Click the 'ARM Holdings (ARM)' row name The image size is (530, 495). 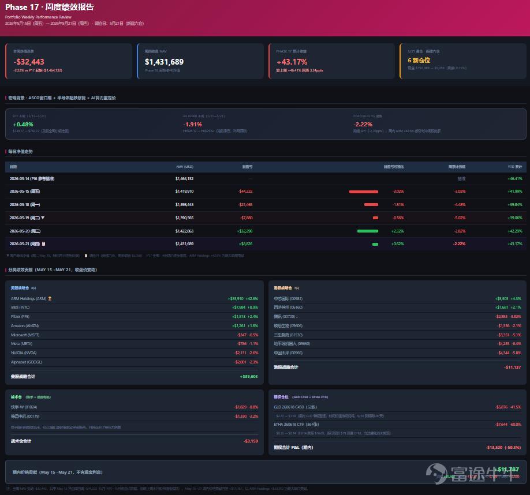(28, 298)
